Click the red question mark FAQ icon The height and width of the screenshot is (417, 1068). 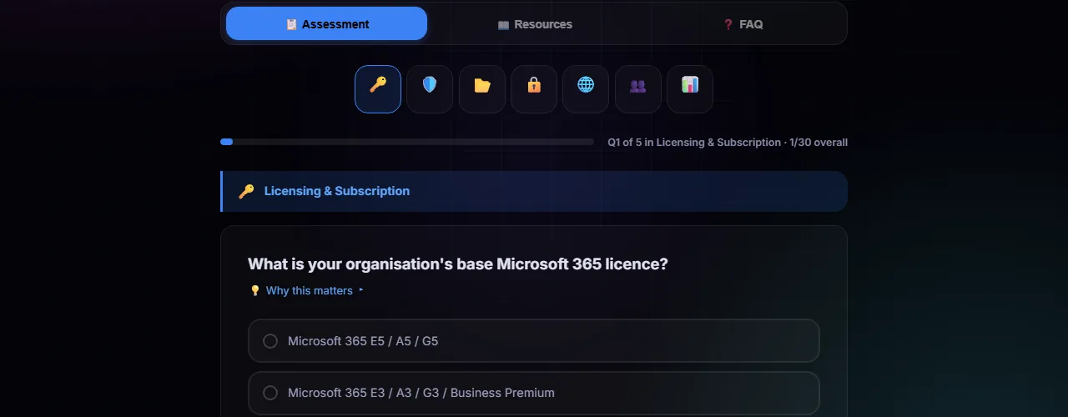coord(728,24)
